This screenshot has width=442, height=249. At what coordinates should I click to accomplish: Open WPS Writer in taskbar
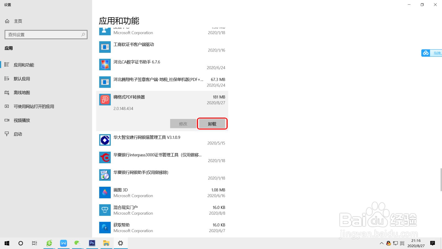(x=64, y=243)
